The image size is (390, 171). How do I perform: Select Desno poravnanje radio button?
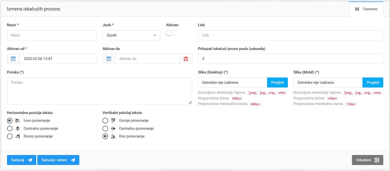coord(10,136)
